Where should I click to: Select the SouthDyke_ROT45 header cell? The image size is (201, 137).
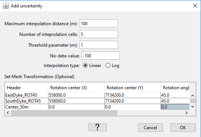tap(27, 101)
